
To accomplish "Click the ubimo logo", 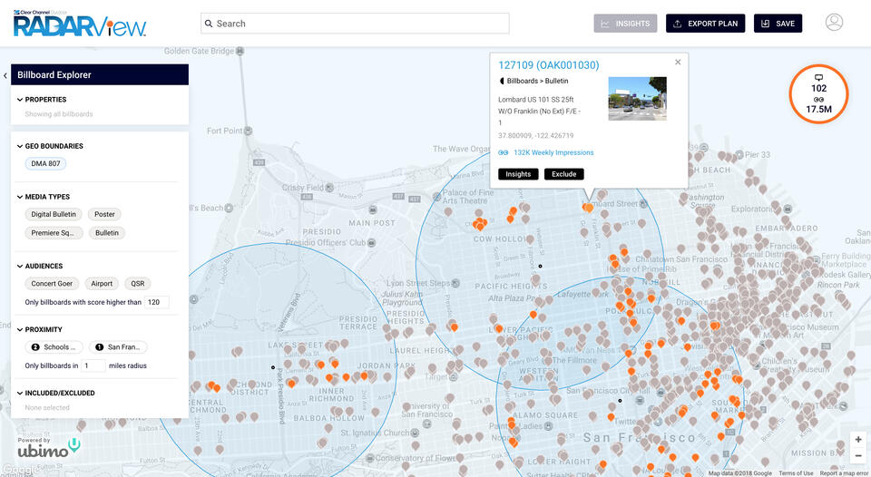I will [x=49, y=449].
